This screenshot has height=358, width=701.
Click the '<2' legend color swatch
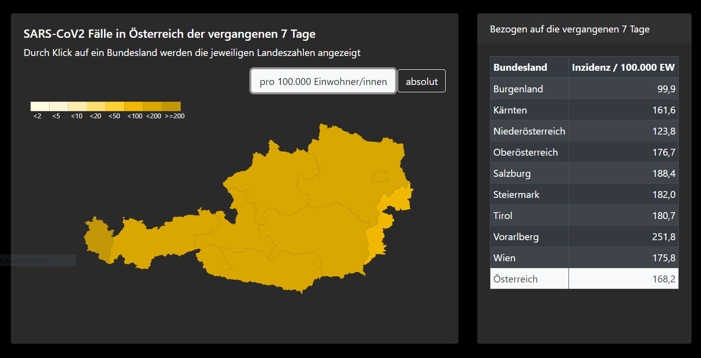[x=40, y=106]
